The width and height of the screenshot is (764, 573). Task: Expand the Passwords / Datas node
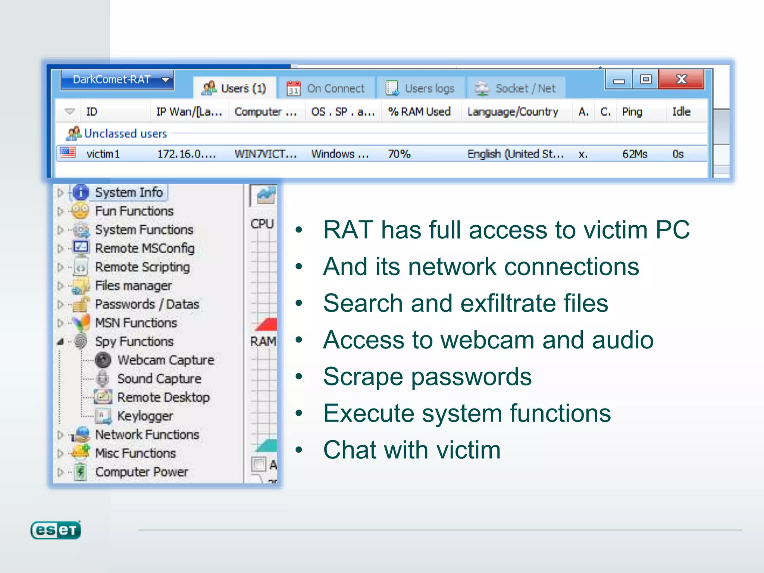coord(60,305)
